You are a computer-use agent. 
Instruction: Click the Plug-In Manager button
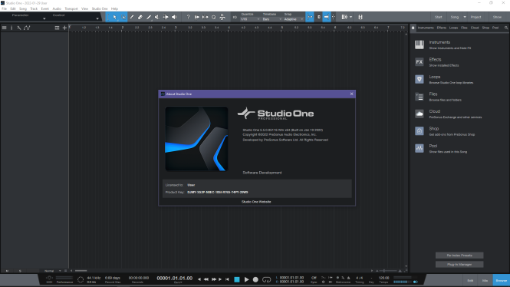(459, 265)
